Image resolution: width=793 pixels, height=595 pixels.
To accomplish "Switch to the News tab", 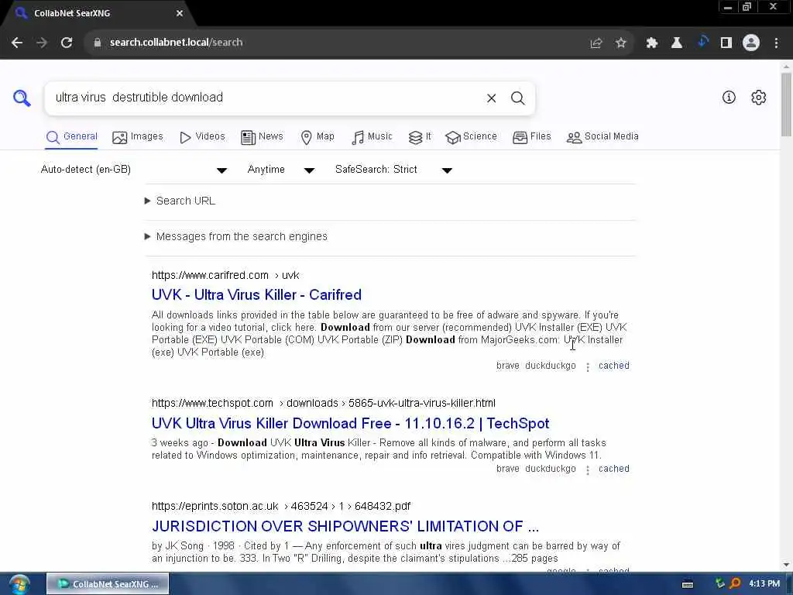I will point(262,136).
